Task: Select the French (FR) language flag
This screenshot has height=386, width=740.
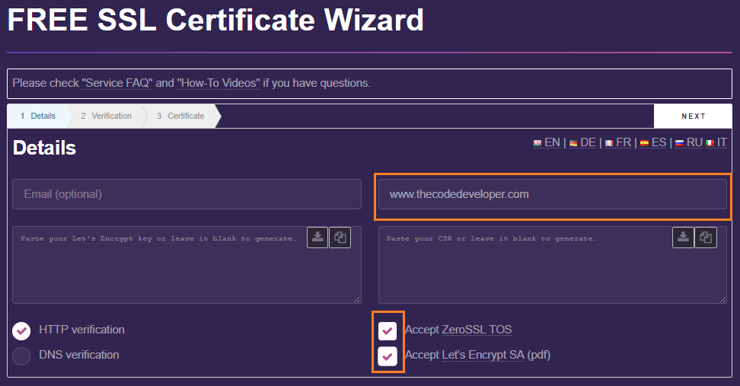Action: 617,142
